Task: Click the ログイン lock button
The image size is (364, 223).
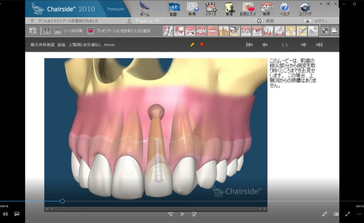Action: click(307, 21)
